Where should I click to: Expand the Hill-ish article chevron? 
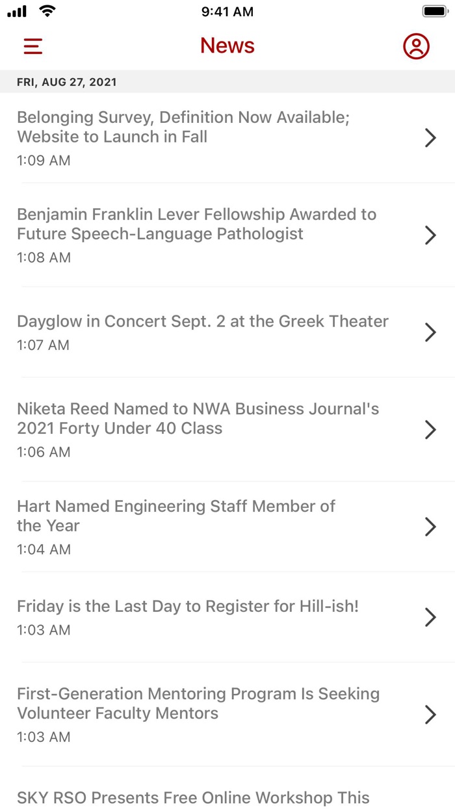pyautogui.click(x=430, y=617)
